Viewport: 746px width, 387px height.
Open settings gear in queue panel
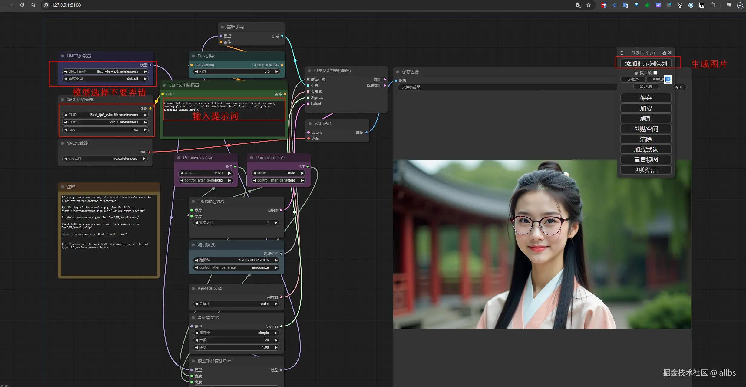(664, 53)
